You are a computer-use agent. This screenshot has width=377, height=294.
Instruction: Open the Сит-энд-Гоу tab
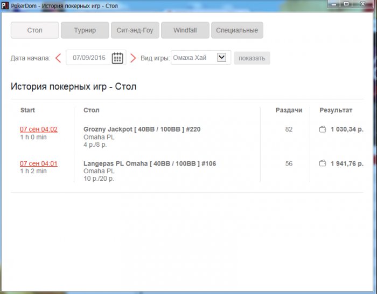tap(135, 30)
